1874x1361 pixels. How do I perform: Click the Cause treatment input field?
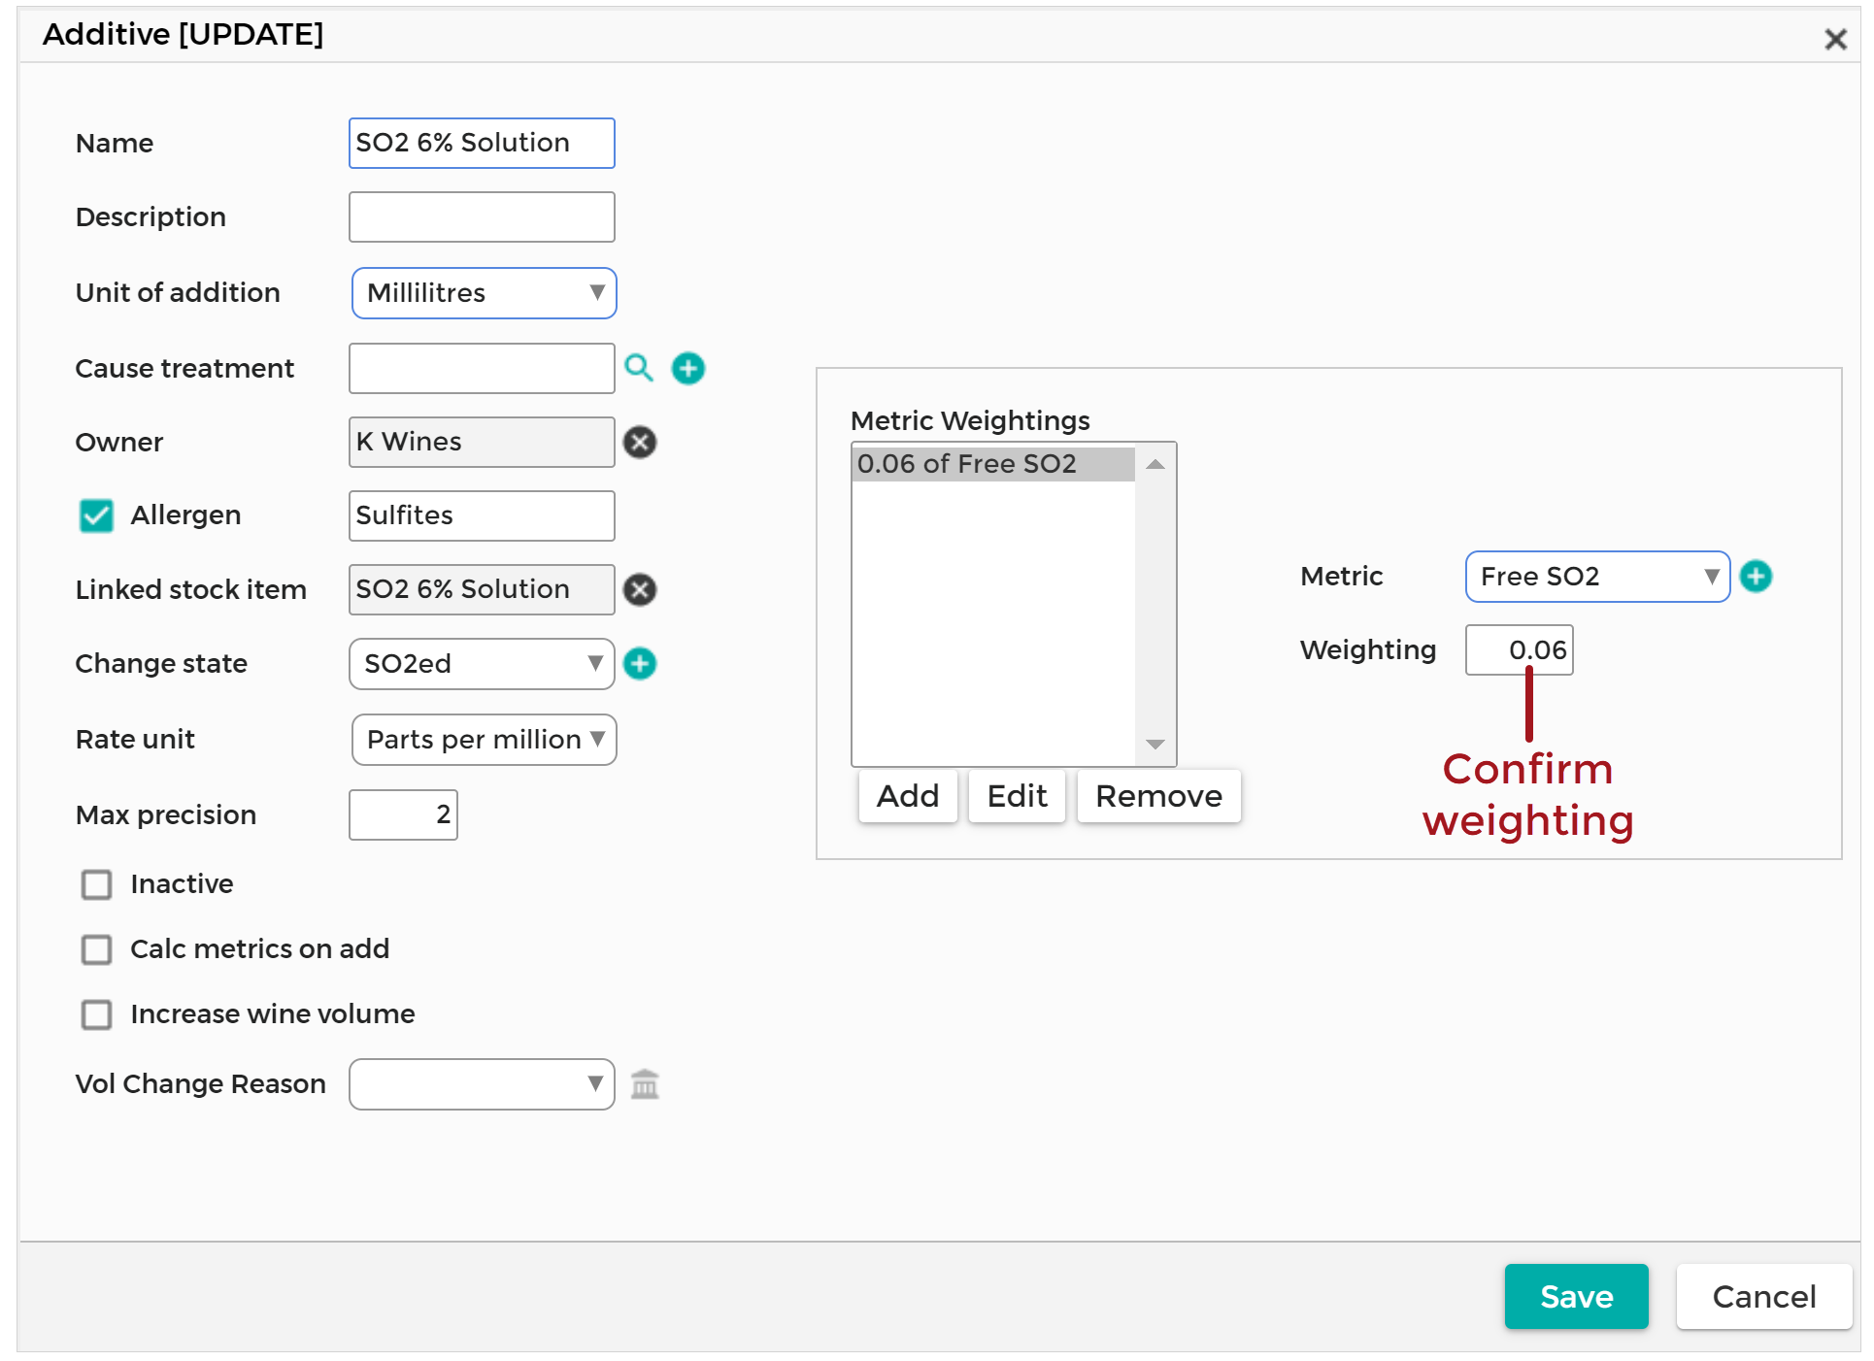pyautogui.click(x=482, y=369)
